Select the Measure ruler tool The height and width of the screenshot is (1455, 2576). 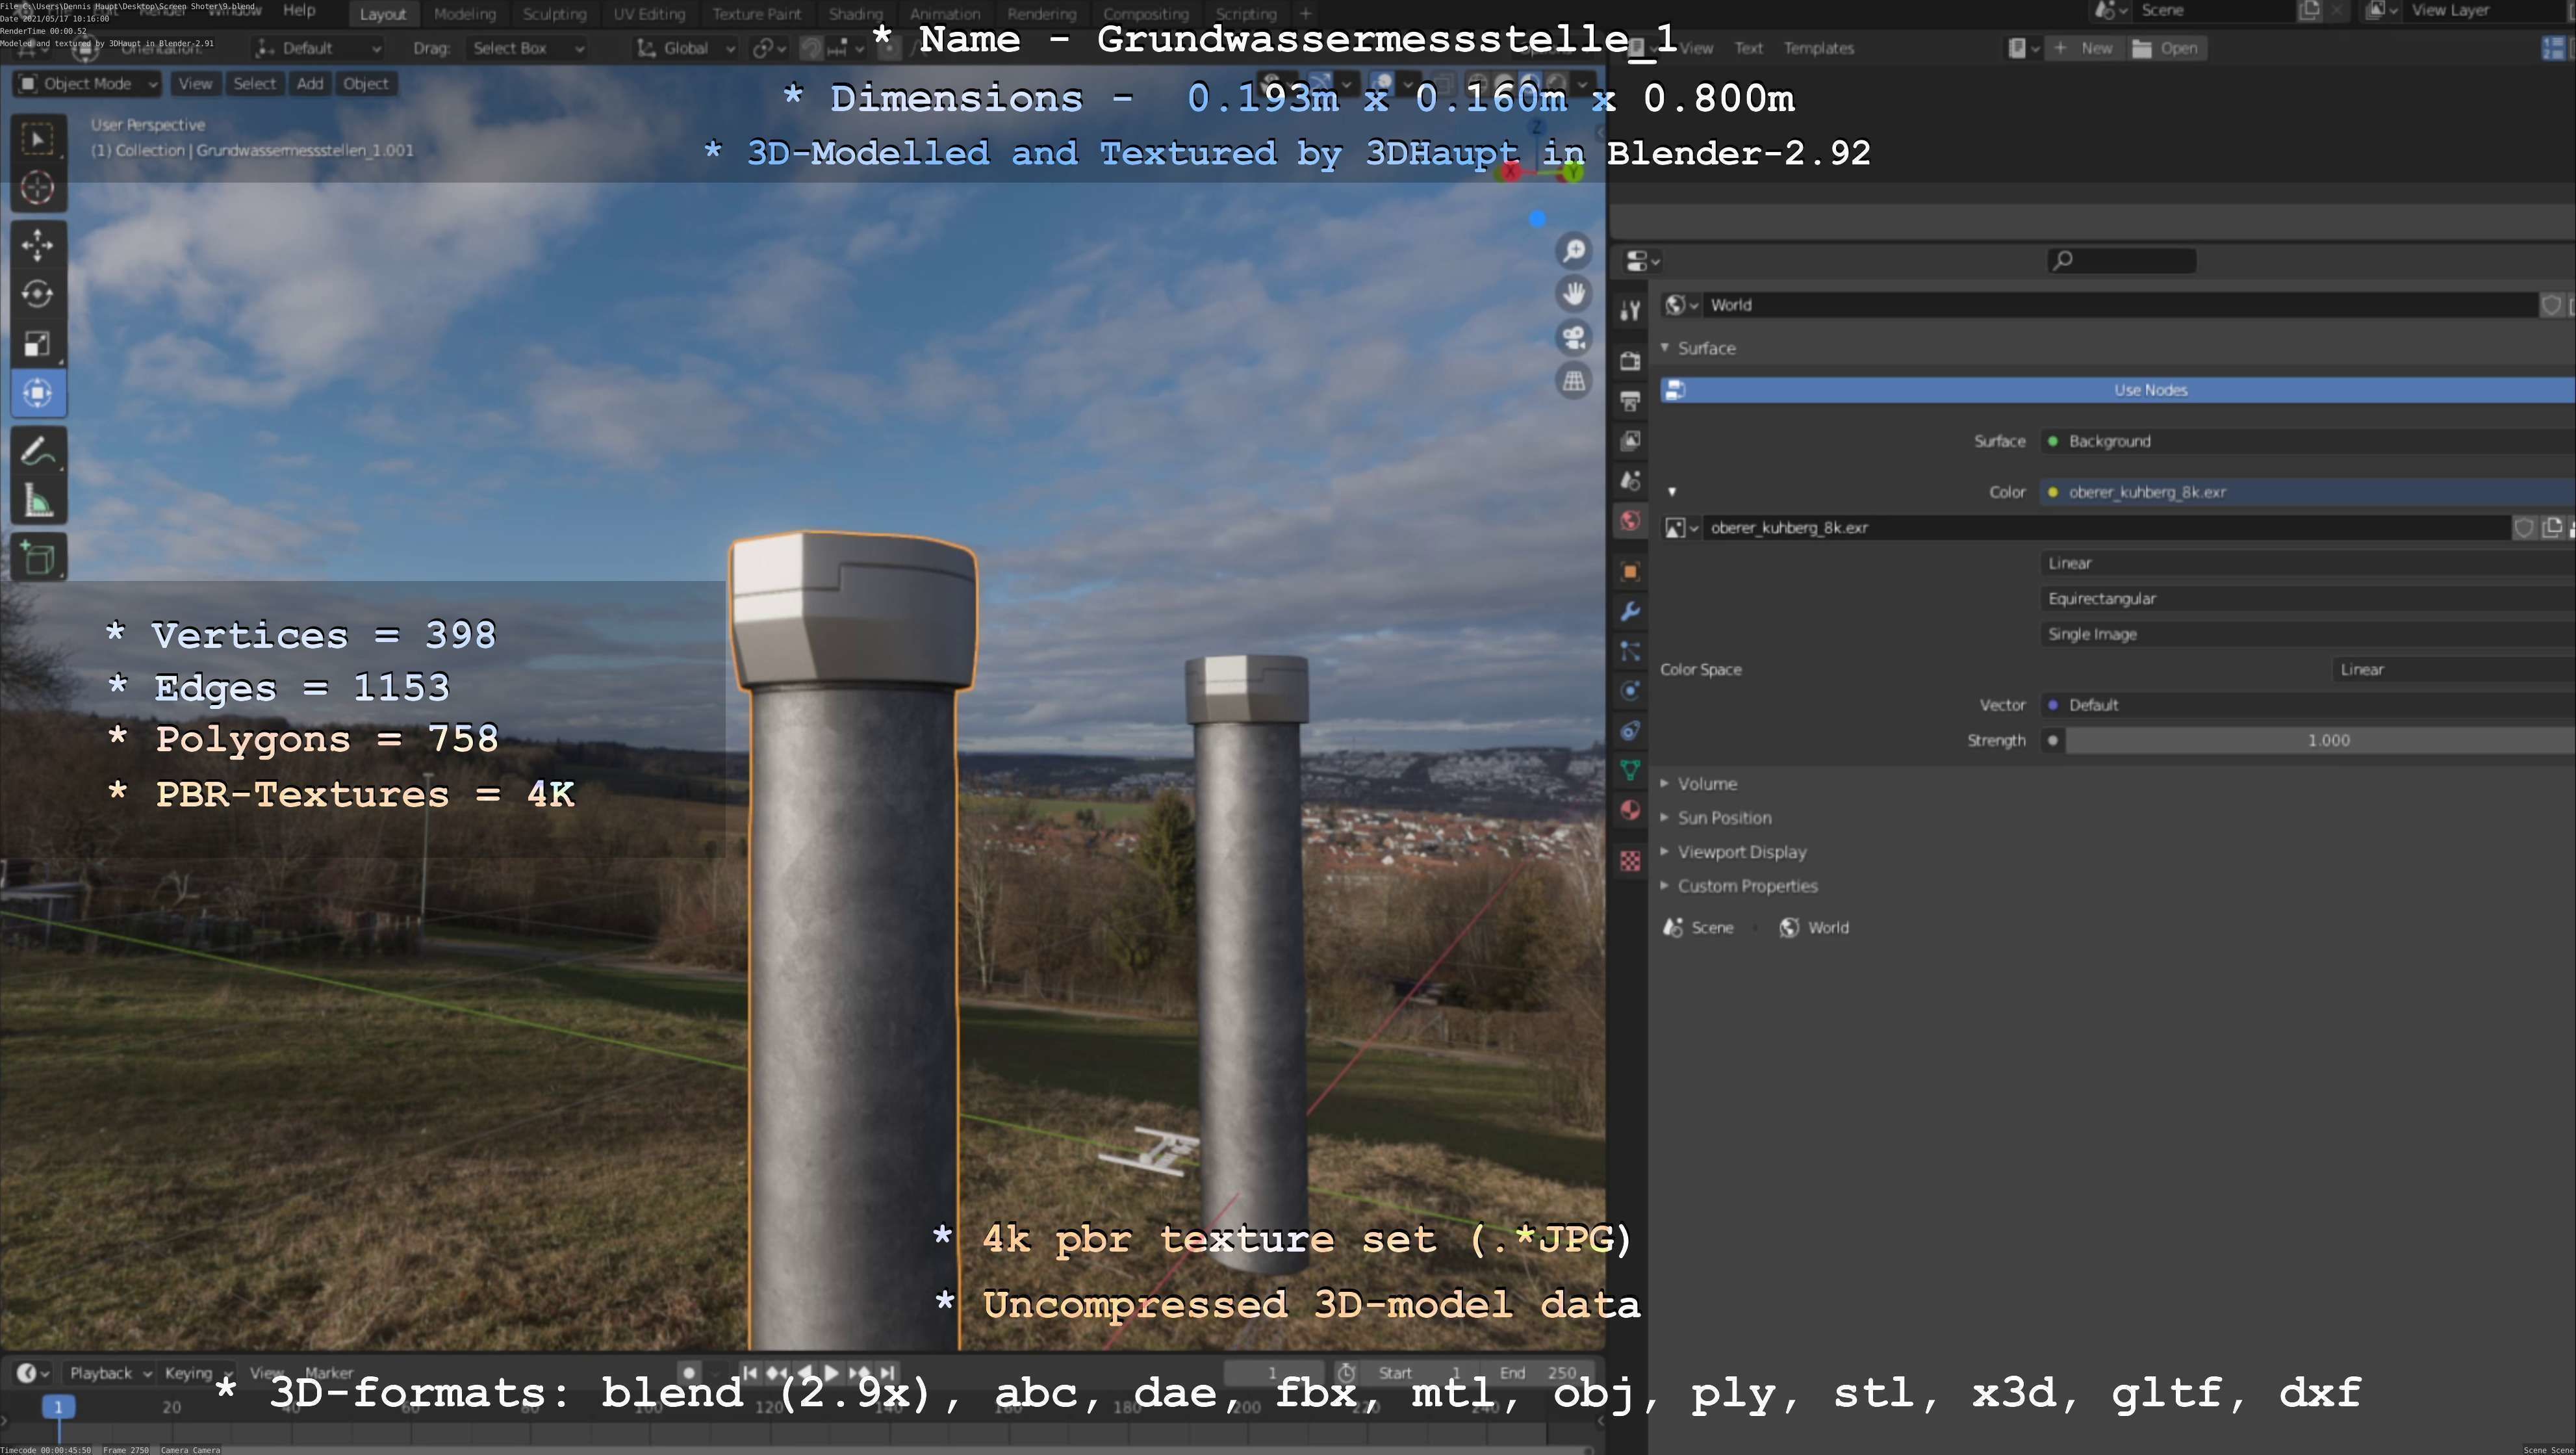(38, 501)
